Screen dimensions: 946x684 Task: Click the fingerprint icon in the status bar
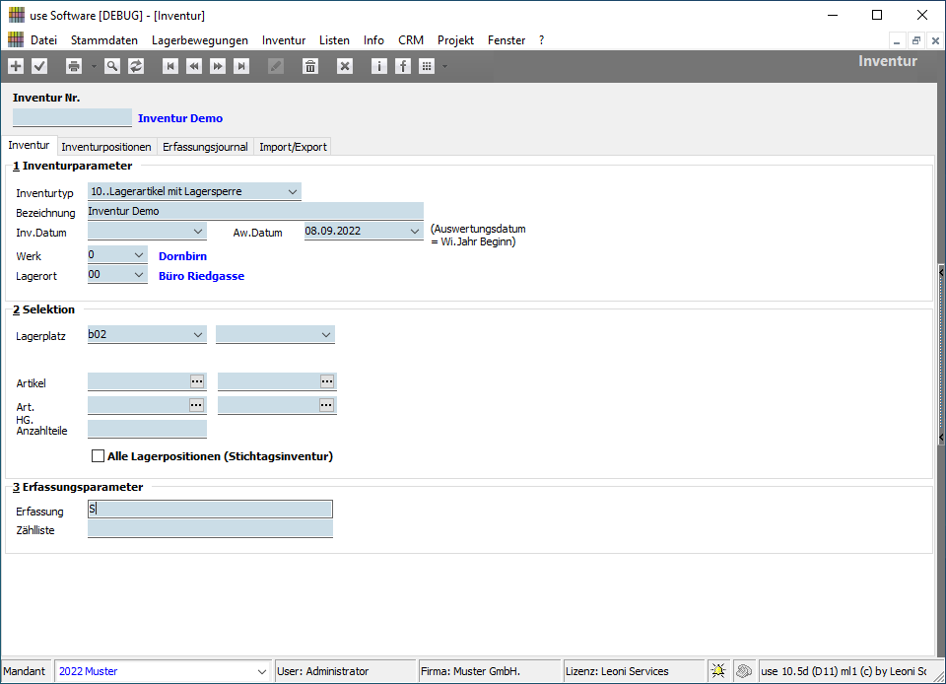[743, 671]
